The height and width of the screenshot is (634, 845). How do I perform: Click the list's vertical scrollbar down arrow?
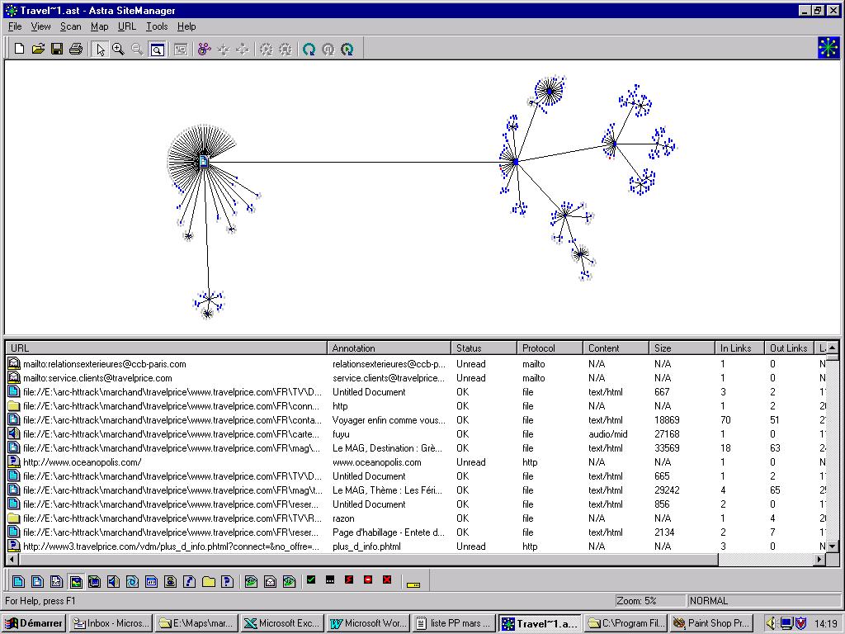coord(832,546)
